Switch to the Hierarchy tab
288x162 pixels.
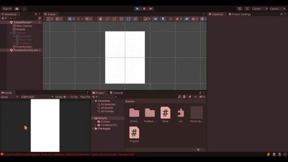[9, 14]
